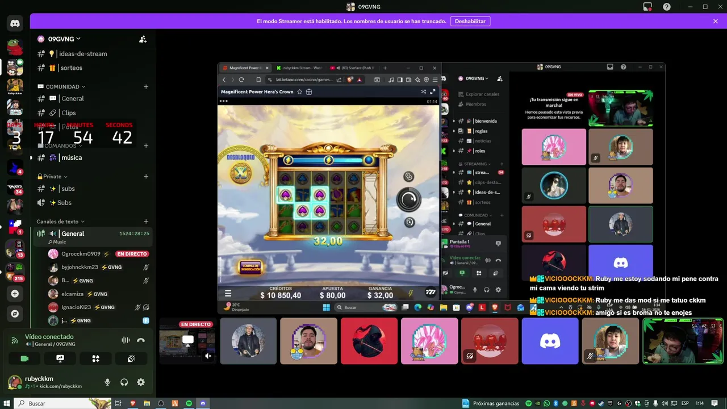Turn on camera with green video button
The width and height of the screenshot is (727, 409).
click(x=24, y=358)
